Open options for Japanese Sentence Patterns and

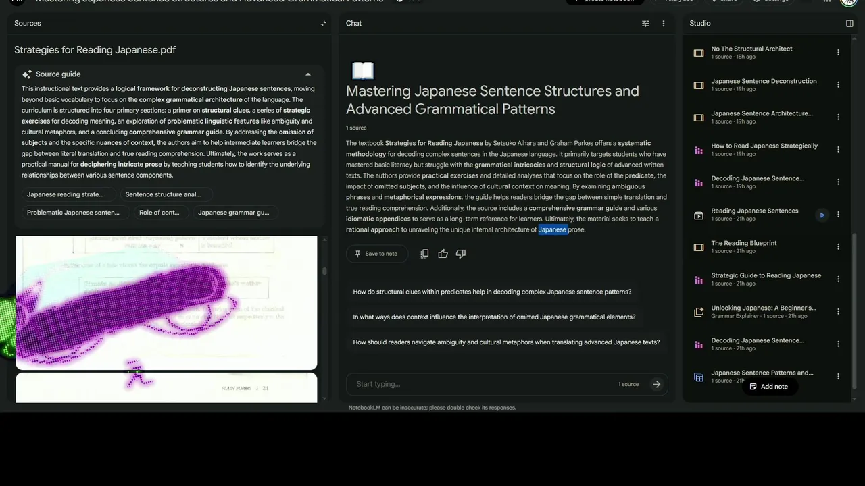839,377
